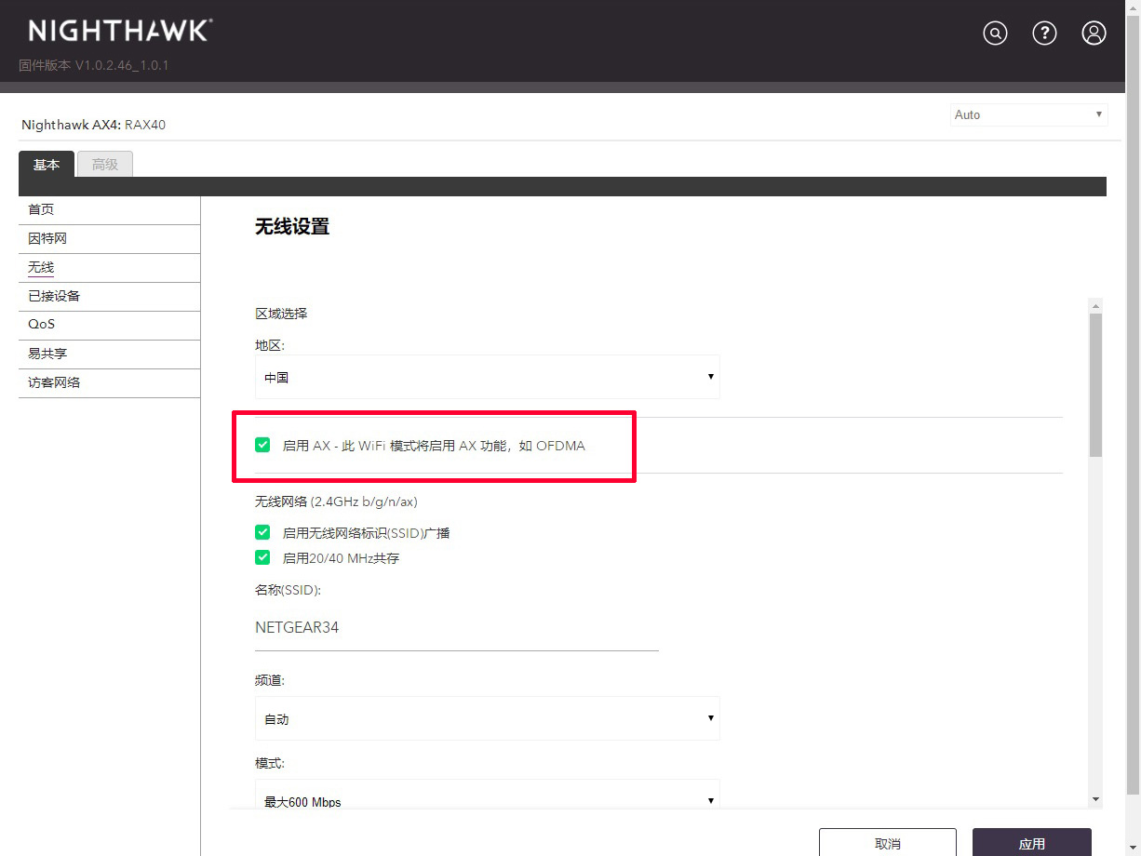Open 易共享 in the sidebar
Screen dimensions: 1141x856
(x=109, y=354)
